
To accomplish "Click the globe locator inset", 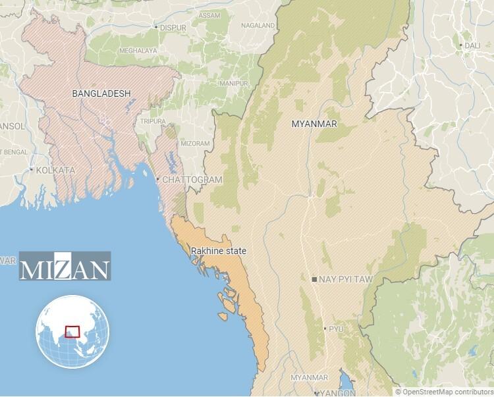I will click(x=72, y=332).
